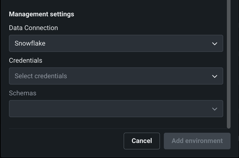Click the gap between the Snowflake and Credentials fields

[116, 55]
